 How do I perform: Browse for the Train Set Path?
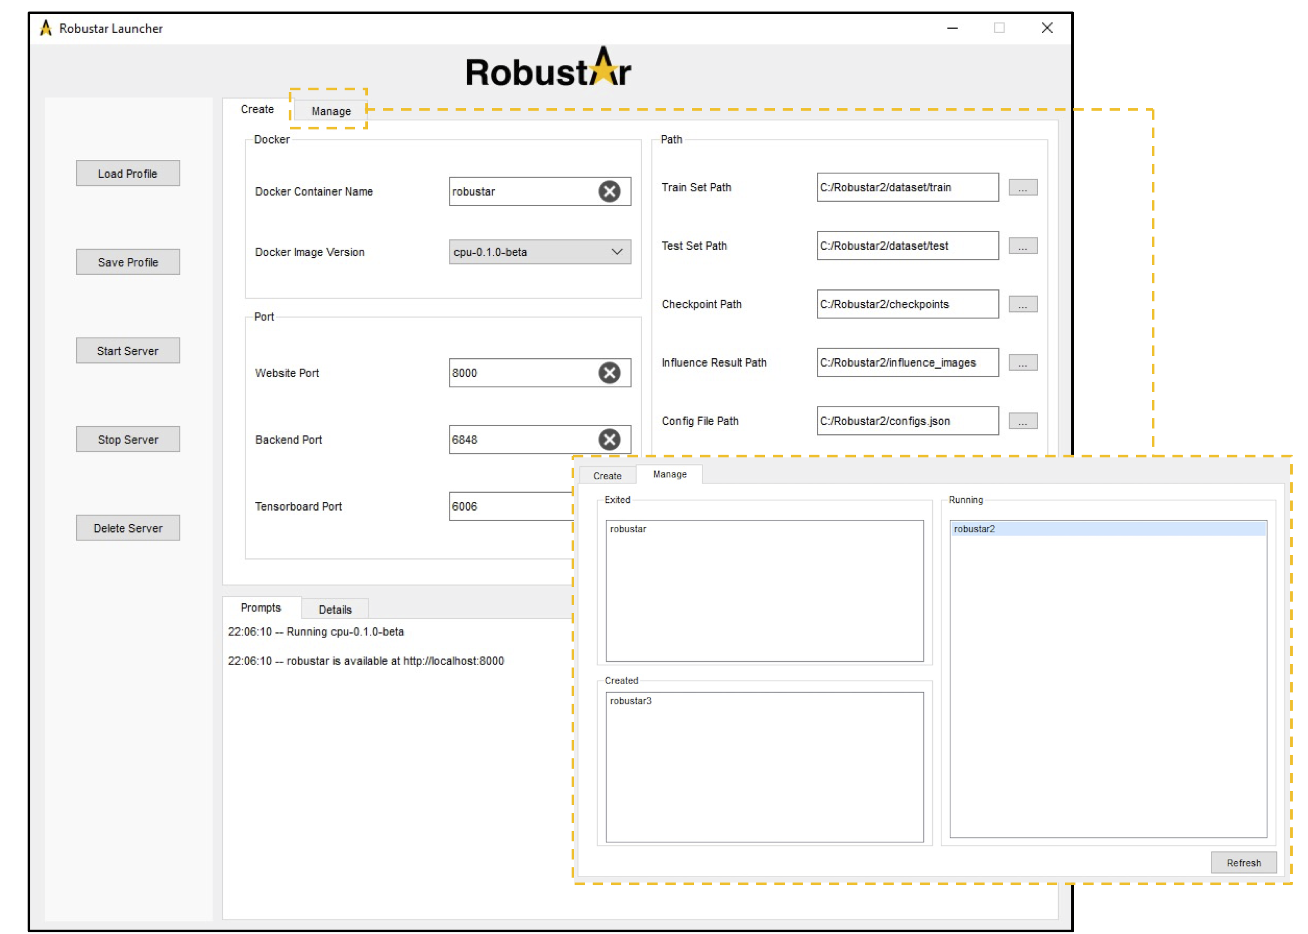pos(1023,188)
